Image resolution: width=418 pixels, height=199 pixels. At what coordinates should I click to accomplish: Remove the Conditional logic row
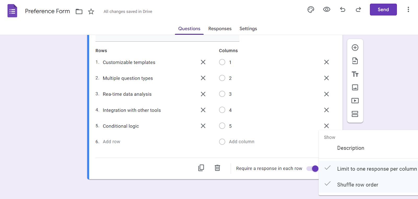tap(203, 126)
